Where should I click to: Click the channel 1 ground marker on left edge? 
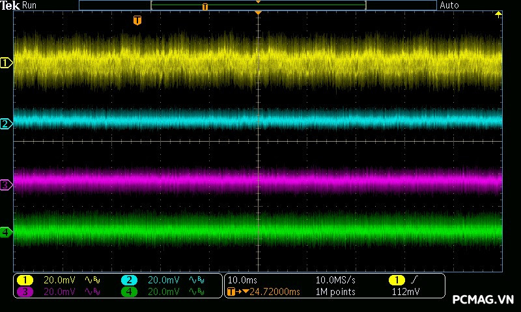pyautogui.click(x=6, y=63)
